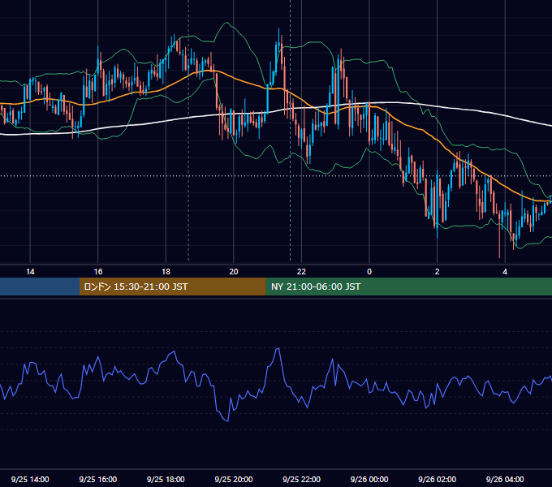Image resolution: width=552 pixels, height=487 pixels.
Task: Click the 9/26 00:00 label on oscillator axis
Action: click(369, 479)
